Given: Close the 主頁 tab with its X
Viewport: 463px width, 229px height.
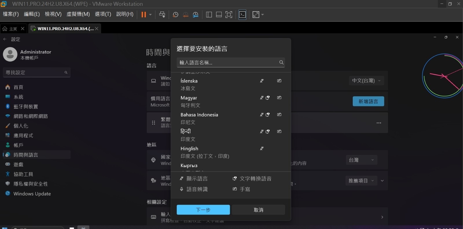Looking at the screenshot, I should coord(23,29).
